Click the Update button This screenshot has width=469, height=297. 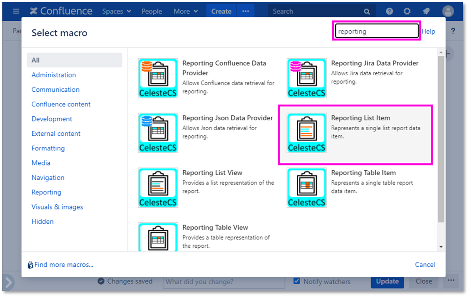387,281
